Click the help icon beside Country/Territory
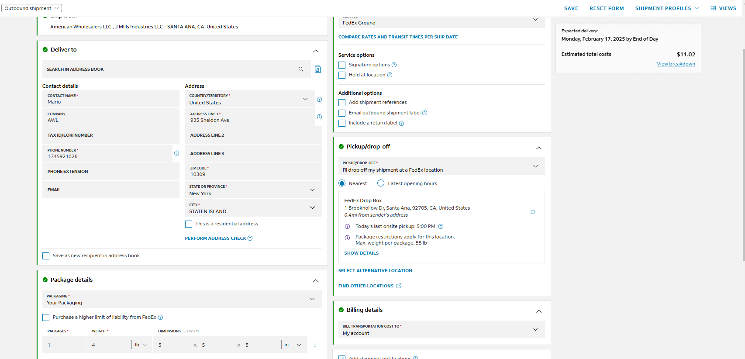This screenshot has height=359, width=745. pyautogui.click(x=319, y=99)
